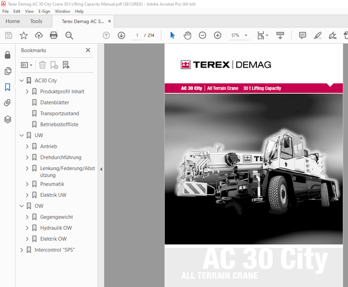Screen dimensions: 348x287
Task: Open the Edit menu
Action: (x=17, y=11)
